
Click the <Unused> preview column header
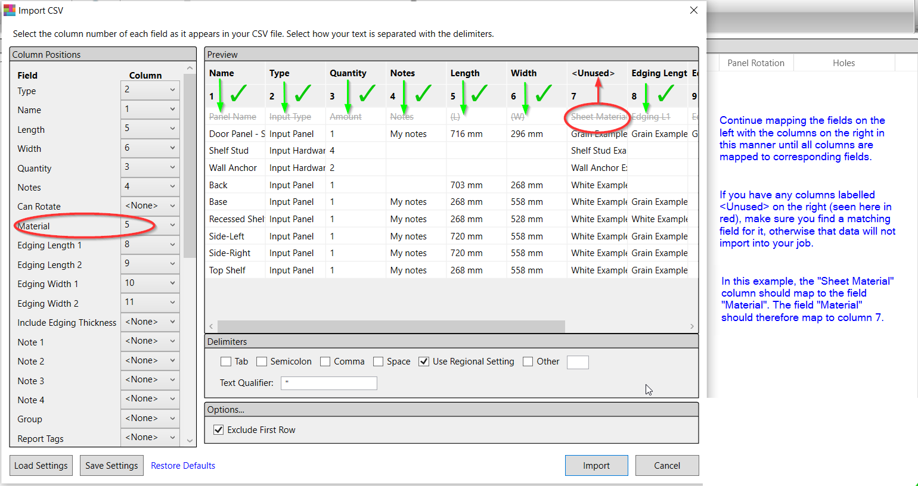pyautogui.click(x=593, y=73)
